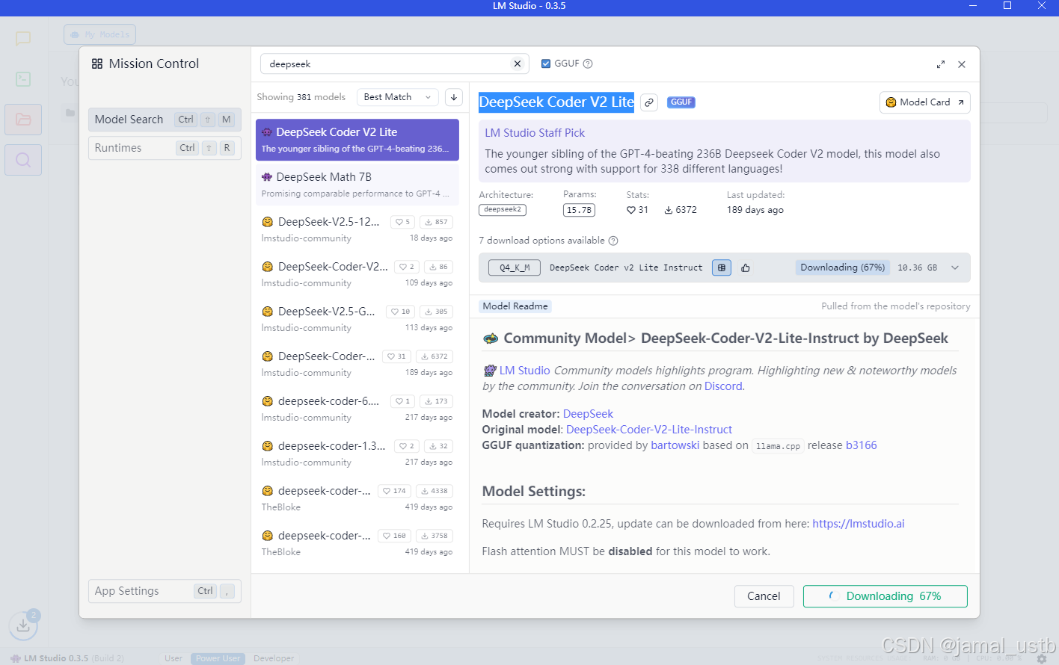Click the '10.36 GB' file size text
Viewport: 1059px width, 665px height.
(917, 267)
